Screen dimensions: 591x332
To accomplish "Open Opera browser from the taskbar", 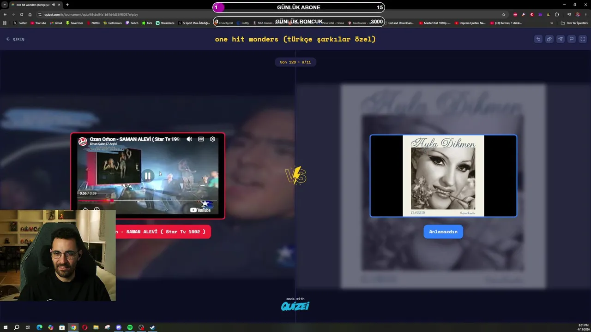I will tap(84, 327).
